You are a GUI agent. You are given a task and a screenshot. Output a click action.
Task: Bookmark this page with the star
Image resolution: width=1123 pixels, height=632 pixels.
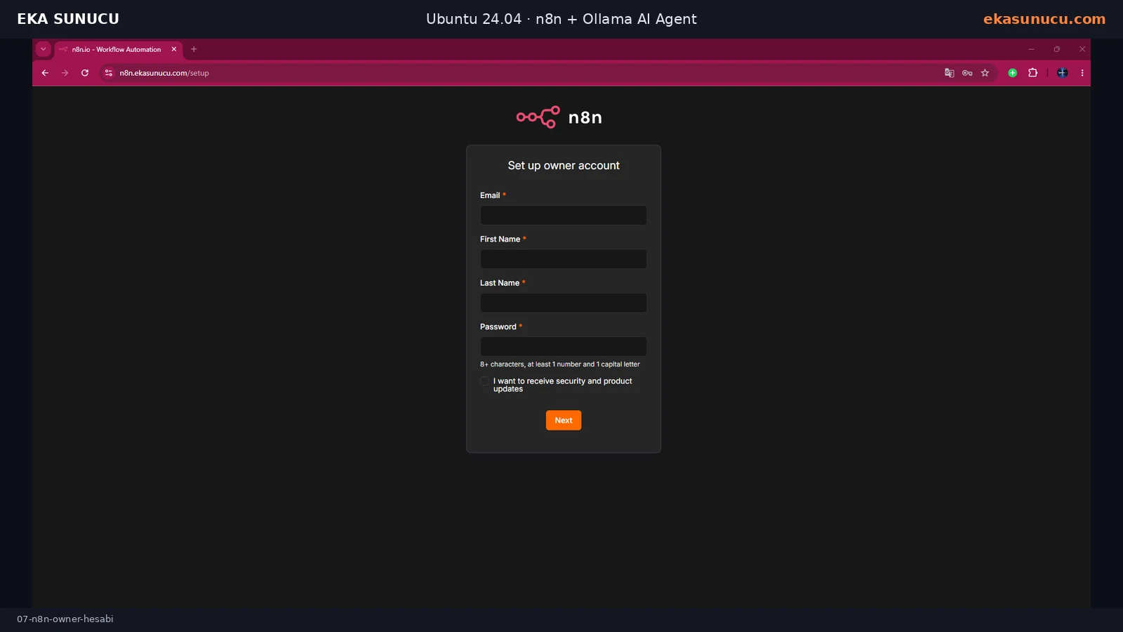[x=985, y=73]
